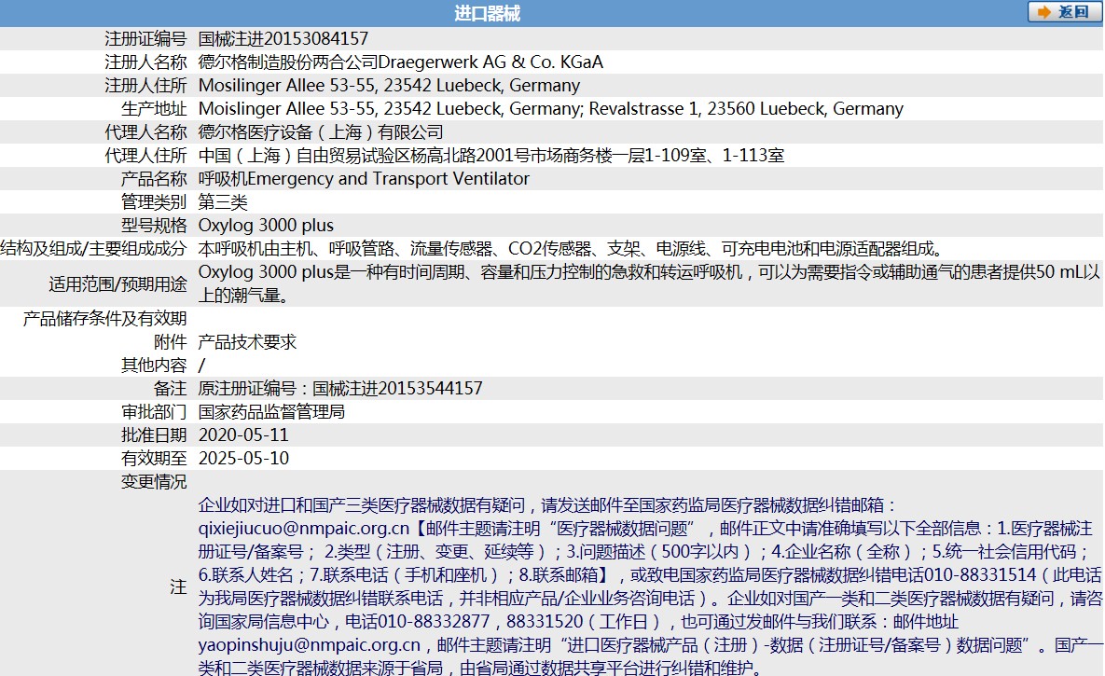Viewport: 1105px width, 676px height.
Task: Select registration number 国械注进20153084157
Action: 283,39
